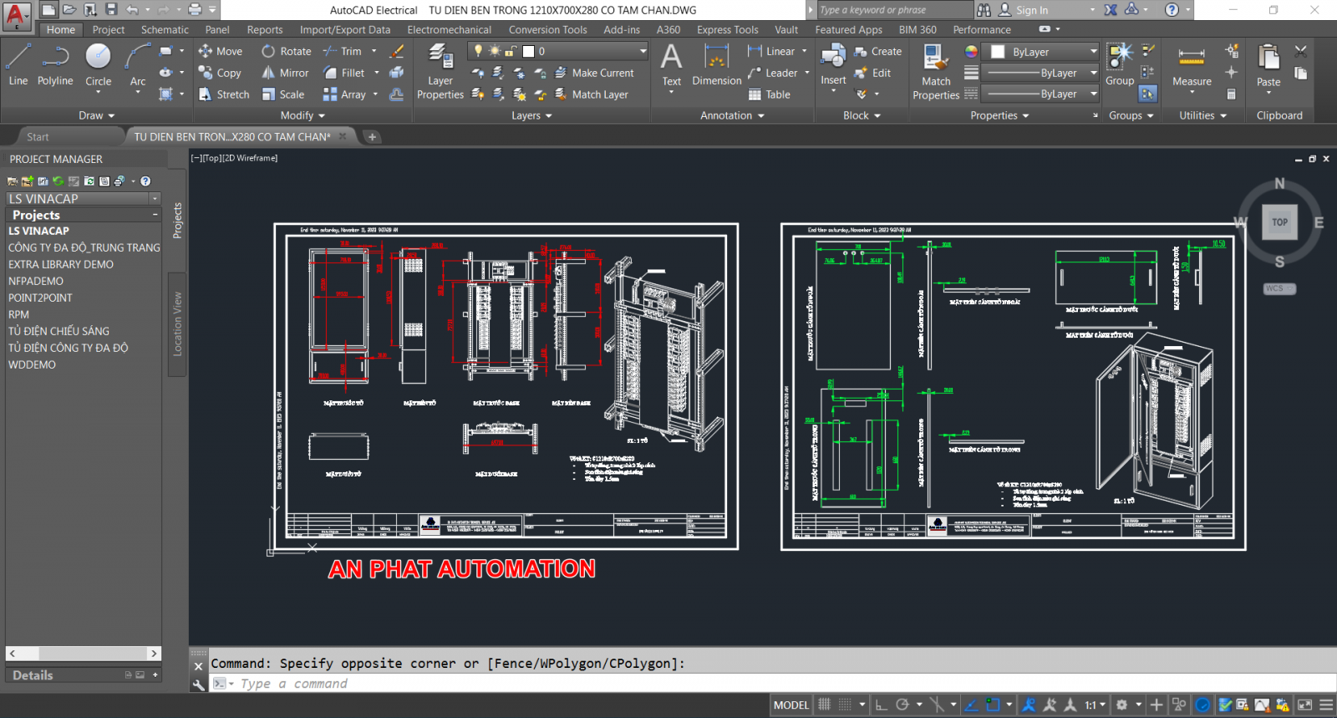Switch to the Schematic ribbon tab

click(165, 29)
